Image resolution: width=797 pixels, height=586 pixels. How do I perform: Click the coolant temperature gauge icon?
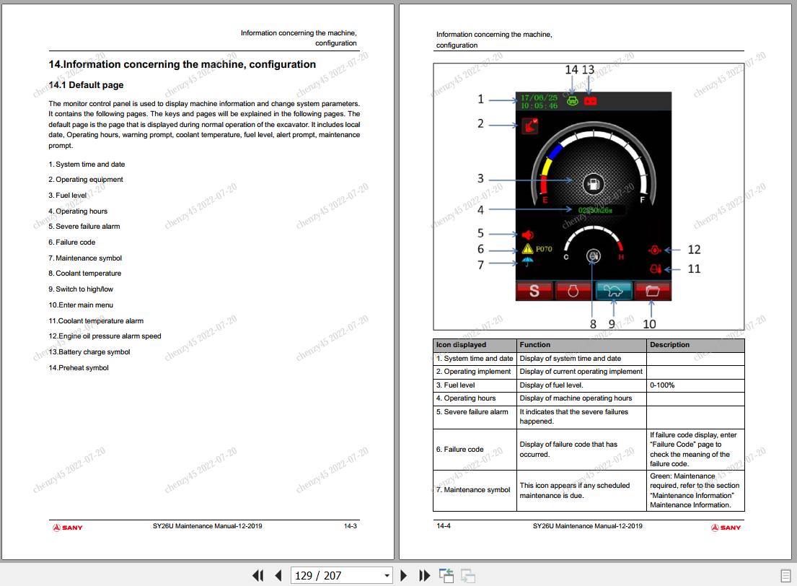coord(593,256)
